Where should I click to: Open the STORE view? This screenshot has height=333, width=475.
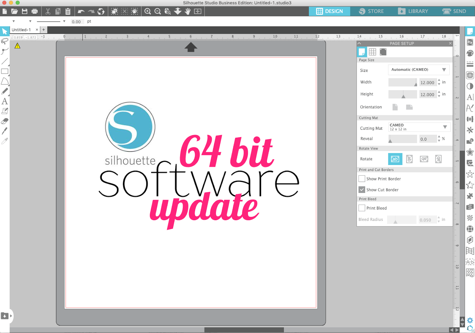tap(372, 11)
